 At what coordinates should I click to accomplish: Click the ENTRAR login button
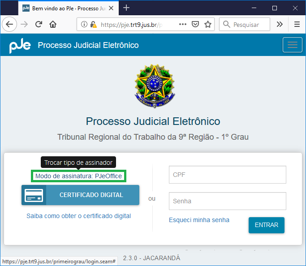tap(267, 225)
